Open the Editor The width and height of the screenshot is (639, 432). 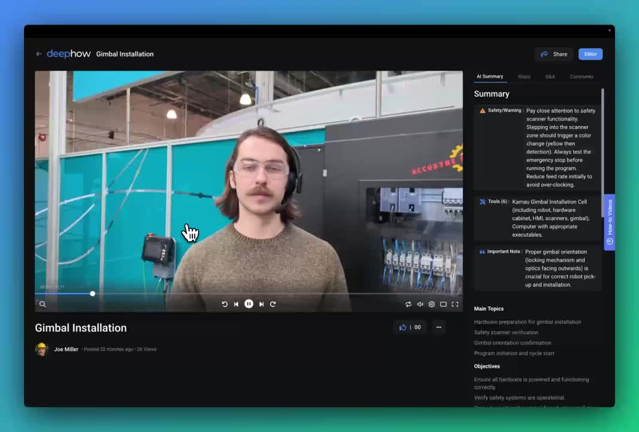590,54
